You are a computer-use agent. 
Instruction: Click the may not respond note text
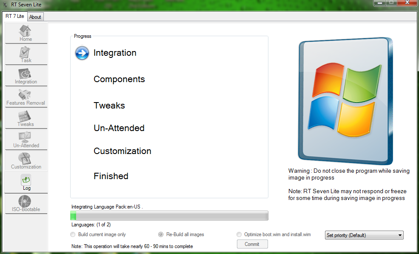[x=347, y=194]
